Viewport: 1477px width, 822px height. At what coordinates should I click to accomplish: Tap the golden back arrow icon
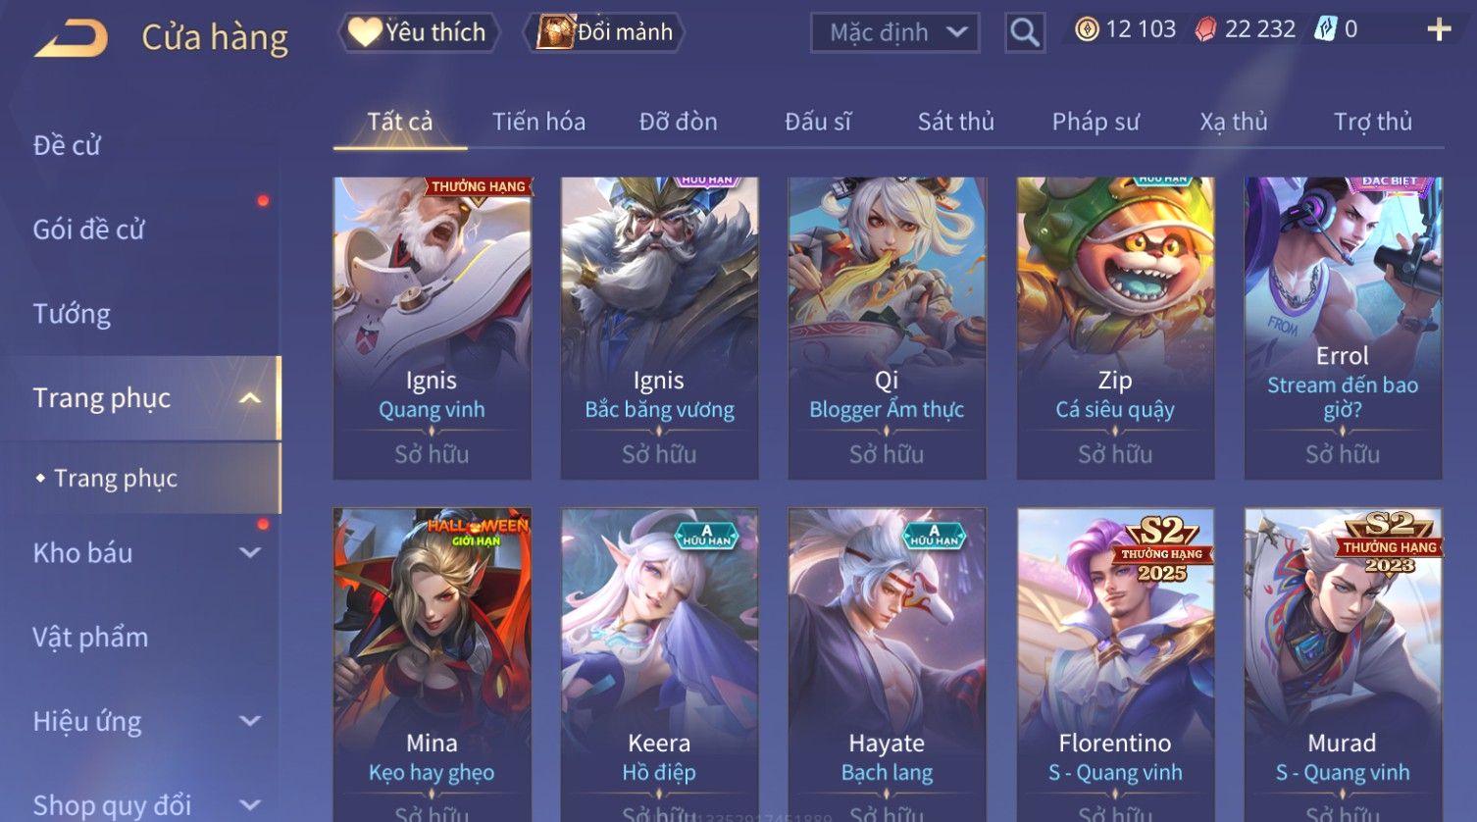pyautogui.click(x=71, y=39)
